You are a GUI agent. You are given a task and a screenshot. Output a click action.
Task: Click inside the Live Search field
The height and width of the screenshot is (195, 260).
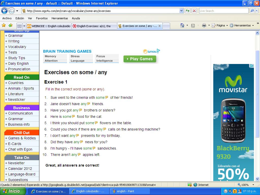223,11
